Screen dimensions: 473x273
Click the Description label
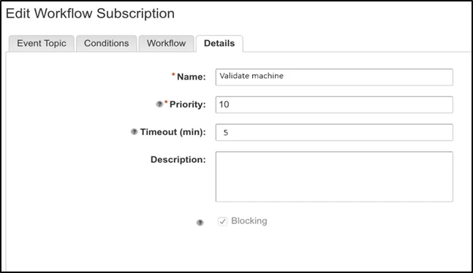pos(178,159)
